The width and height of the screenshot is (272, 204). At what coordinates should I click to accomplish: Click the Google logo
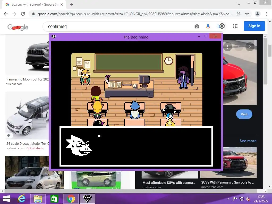[18, 27]
